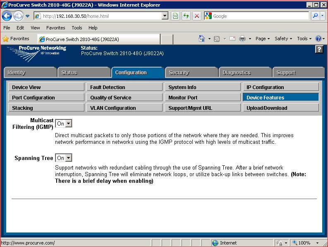Switch to Diagnostics tab
Viewport: 328px width, 247px height.
[245, 73]
